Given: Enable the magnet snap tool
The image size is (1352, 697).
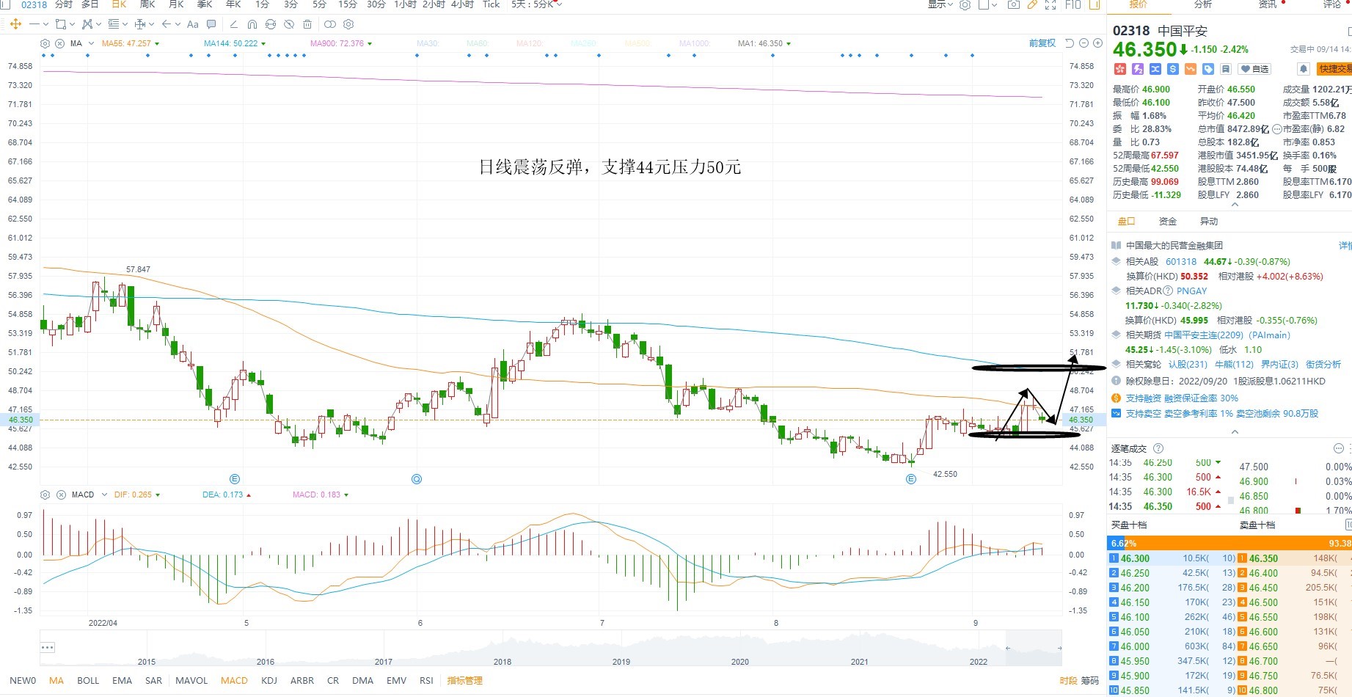Looking at the screenshot, I should click(252, 24).
